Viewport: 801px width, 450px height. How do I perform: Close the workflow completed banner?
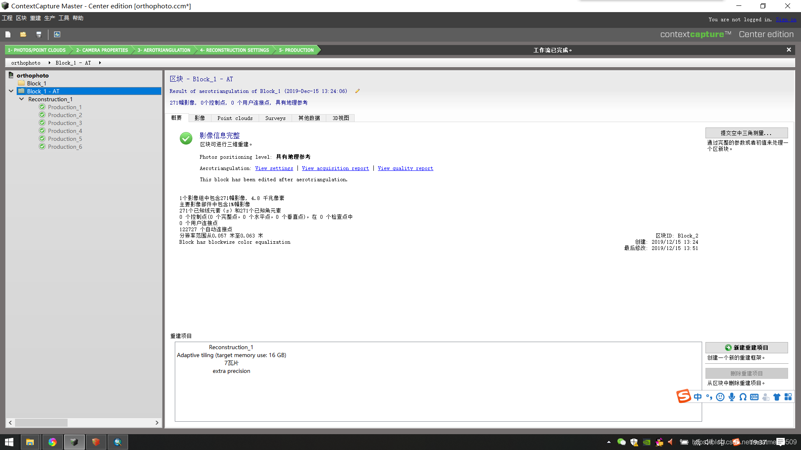(788, 50)
